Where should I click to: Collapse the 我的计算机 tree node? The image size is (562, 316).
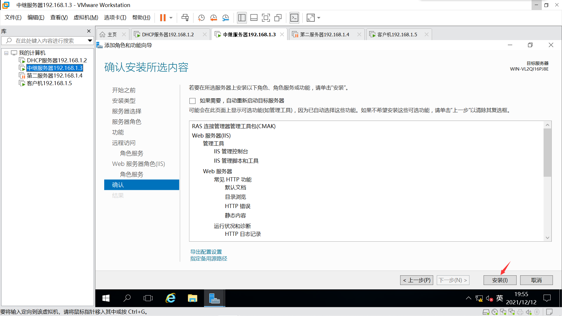tap(6, 53)
